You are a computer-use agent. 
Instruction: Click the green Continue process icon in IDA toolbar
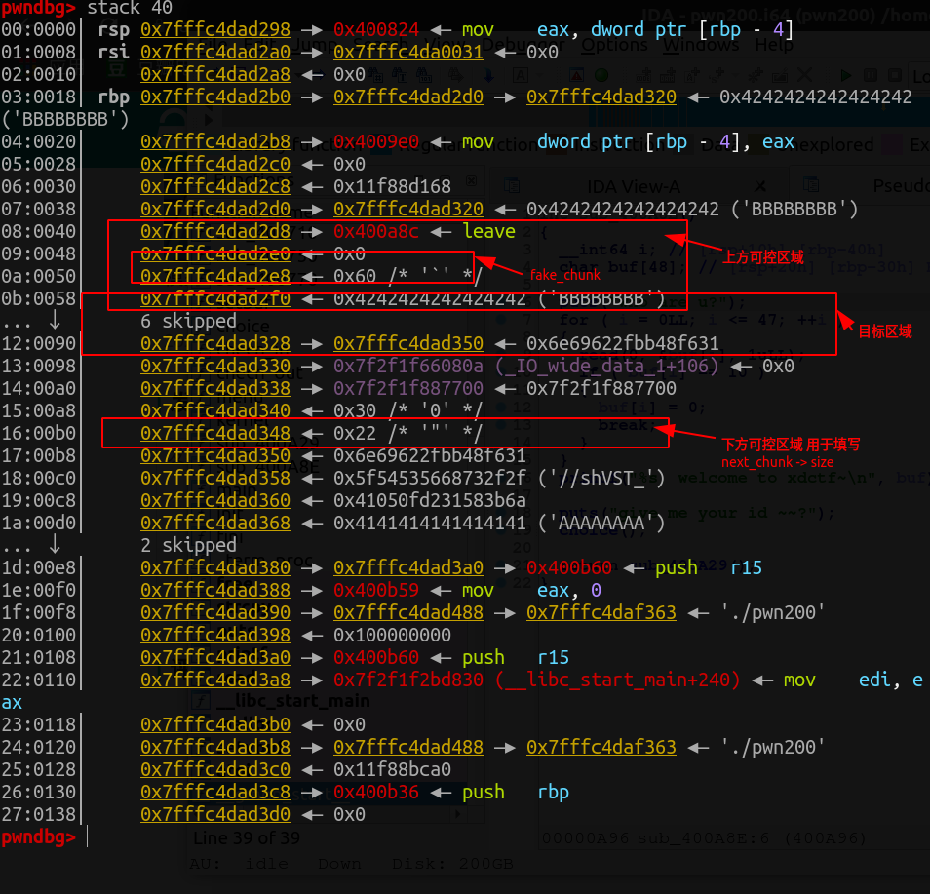pos(847,74)
